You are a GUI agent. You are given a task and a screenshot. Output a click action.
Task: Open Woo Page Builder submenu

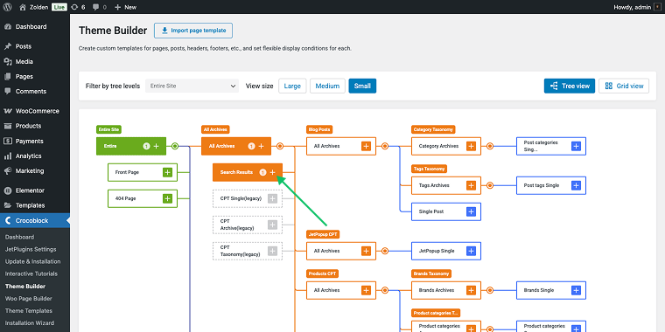[28, 299]
